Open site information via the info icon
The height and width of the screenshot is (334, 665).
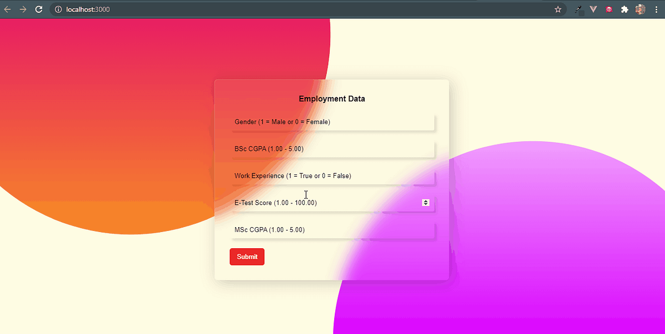click(x=58, y=9)
